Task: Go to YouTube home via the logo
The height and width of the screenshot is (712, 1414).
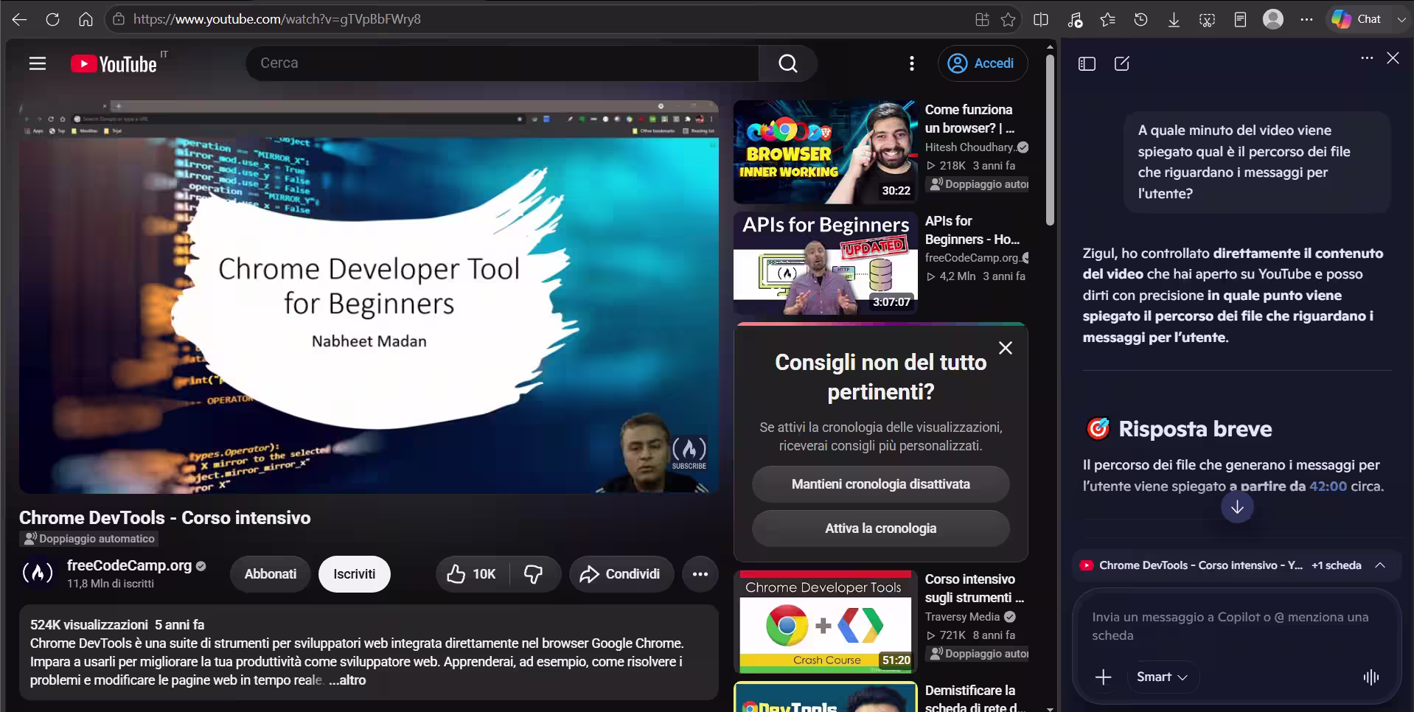Action: pyautogui.click(x=114, y=64)
